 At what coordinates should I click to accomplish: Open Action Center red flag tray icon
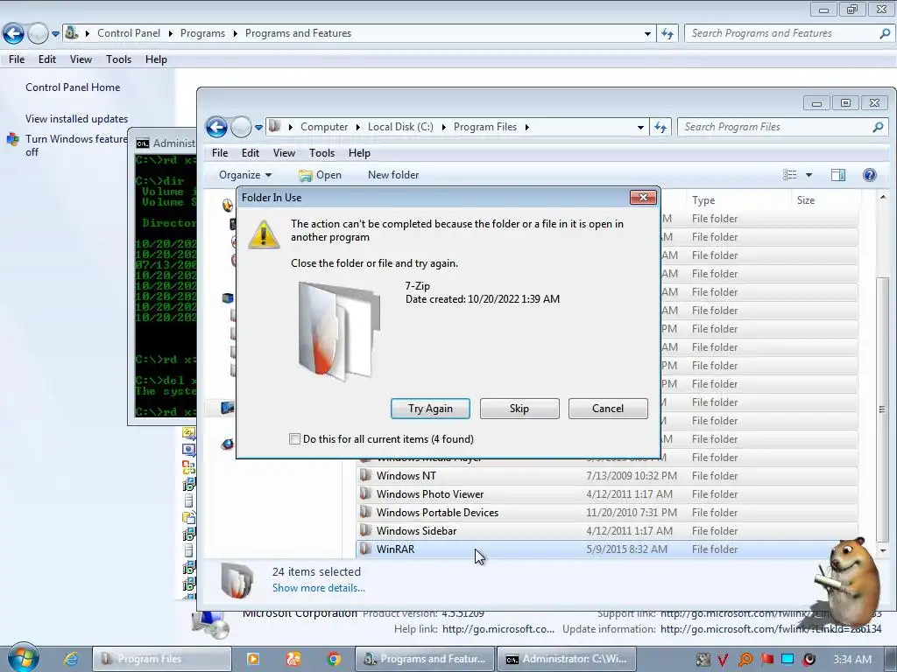tap(766, 660)
